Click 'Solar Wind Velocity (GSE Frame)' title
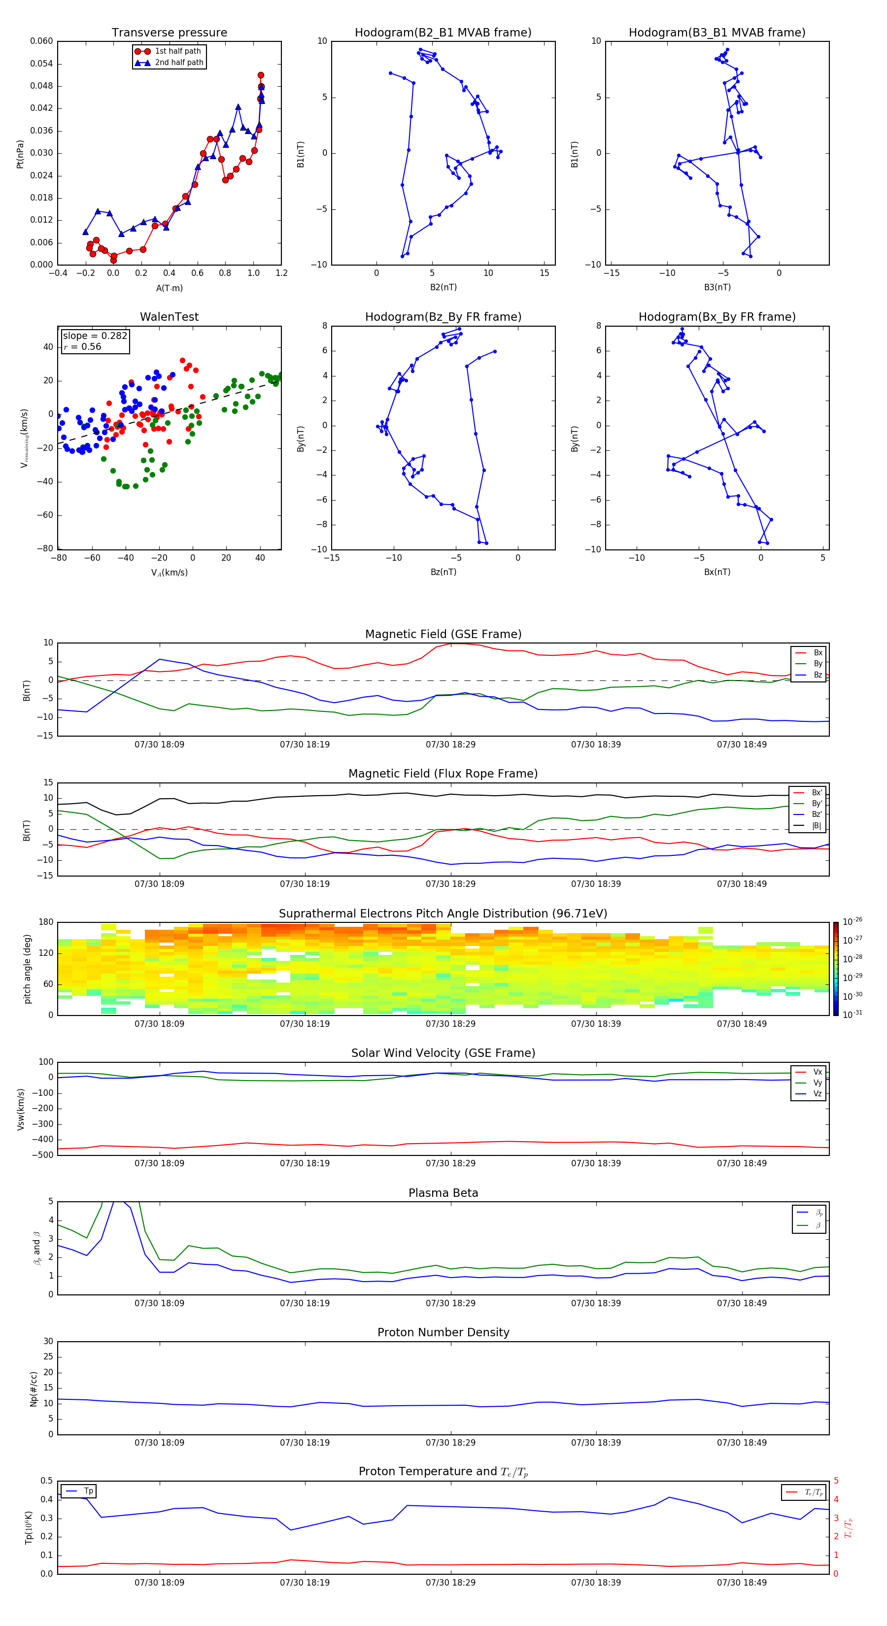 443,1053
